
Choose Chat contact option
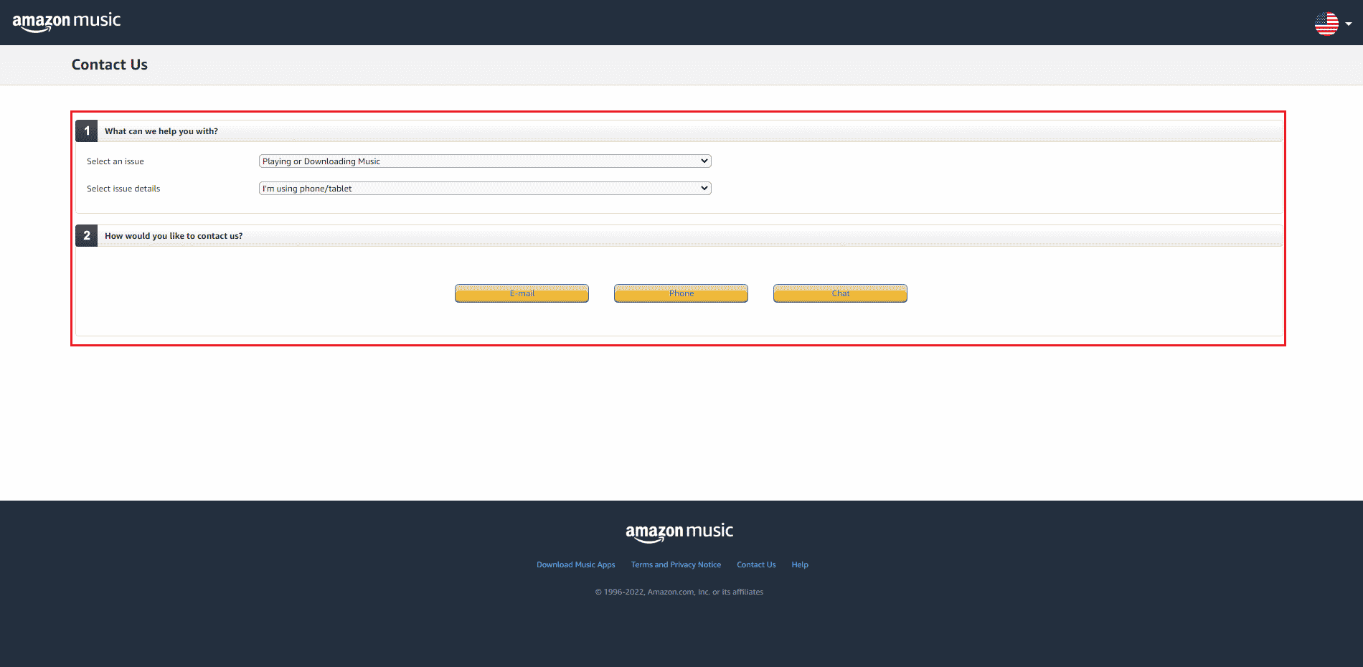coord(840,293)
